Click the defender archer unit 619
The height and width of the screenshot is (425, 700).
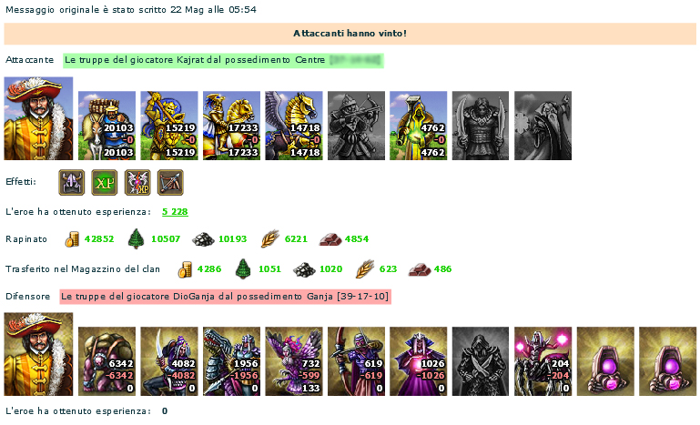[x=356, y=361]
